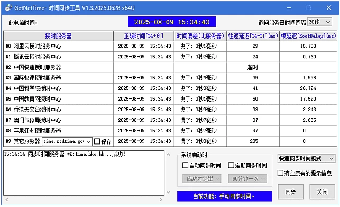This screenshot has width=340, height=207.
Task: Select row #7 澳门气象局授时中心
Action: [170, 120]
